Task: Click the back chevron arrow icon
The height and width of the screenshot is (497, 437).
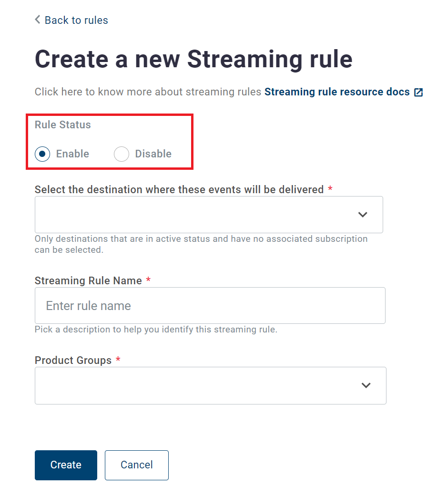Action: (38, 20)
